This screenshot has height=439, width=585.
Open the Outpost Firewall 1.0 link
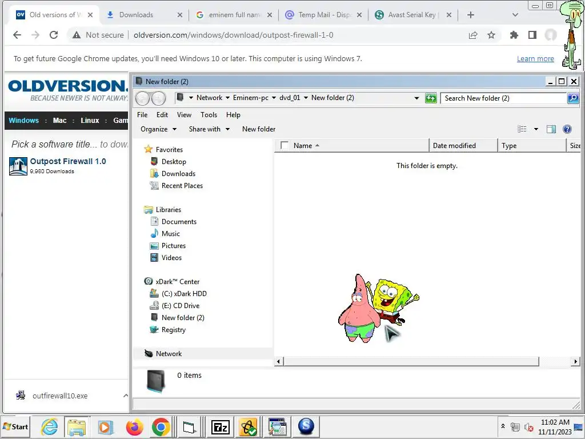click(x=68, y=161)
